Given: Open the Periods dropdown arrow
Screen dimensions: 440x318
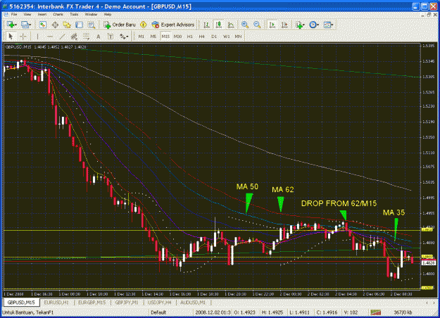Looking at the screenshot, I should [318, 25].
